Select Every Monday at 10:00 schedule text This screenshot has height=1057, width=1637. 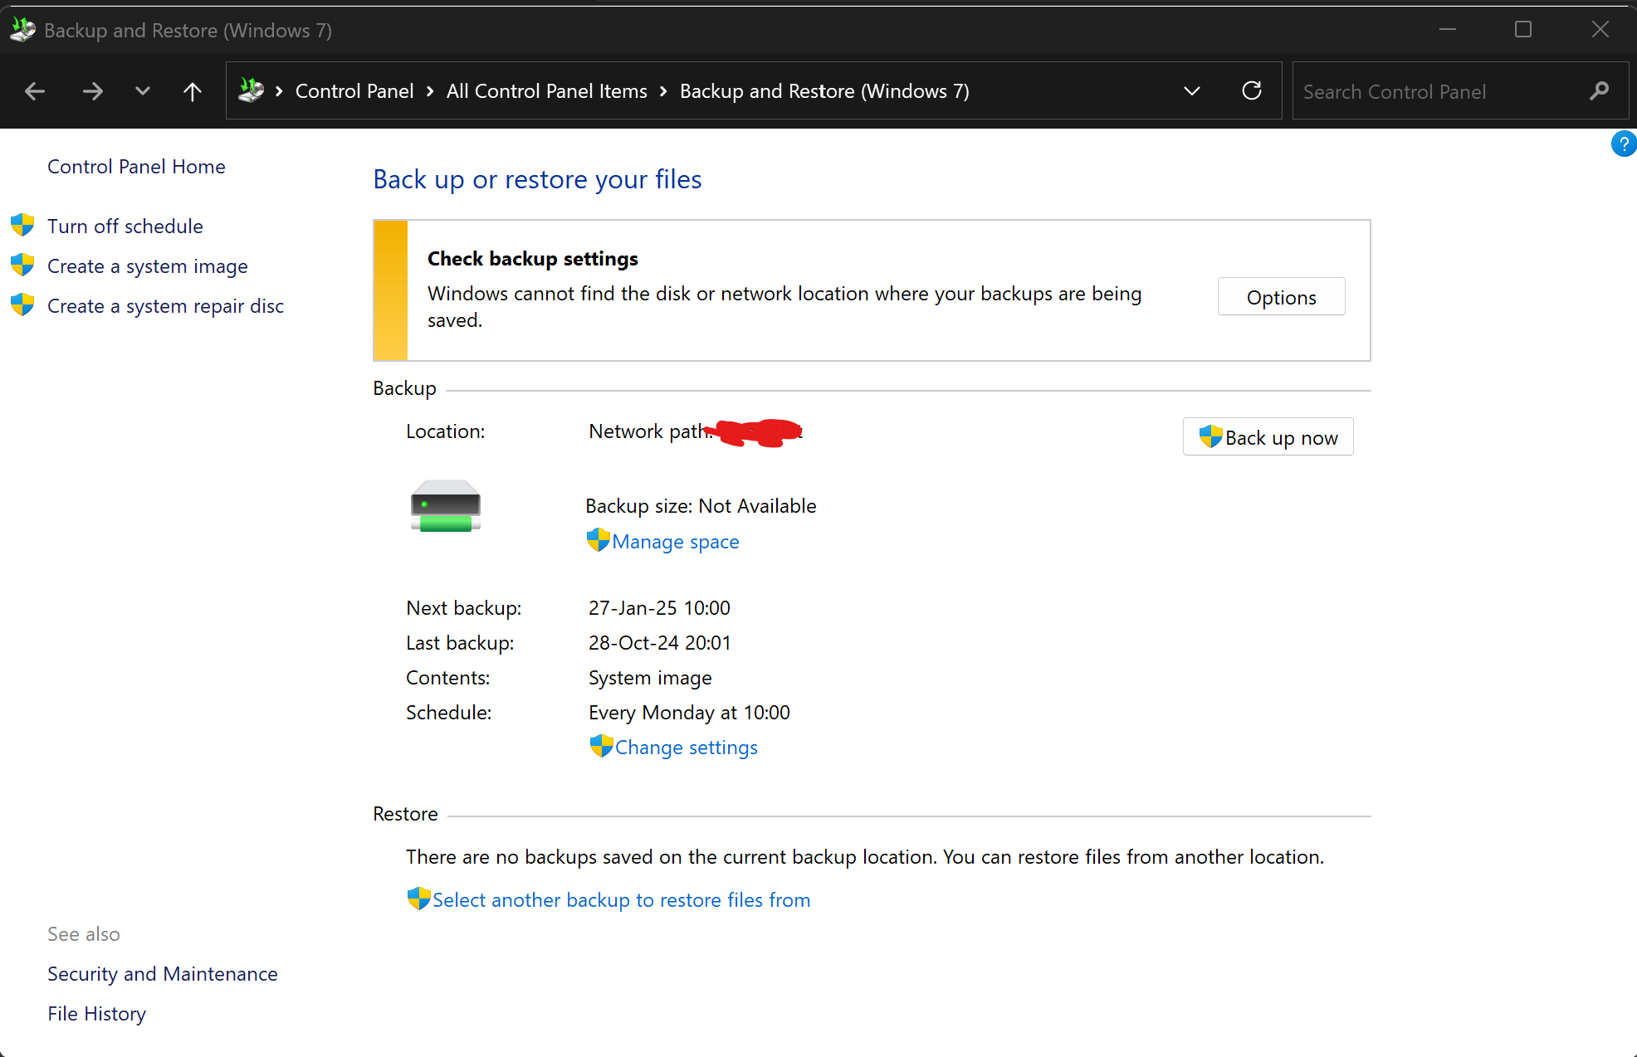(x=689, y=713)
